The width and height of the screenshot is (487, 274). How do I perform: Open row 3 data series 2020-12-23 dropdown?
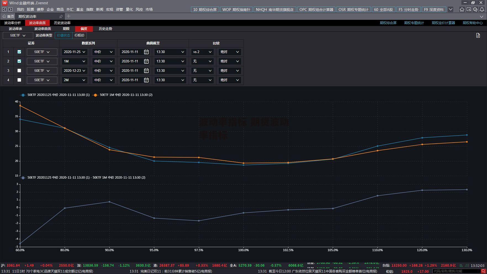point(75,71)
